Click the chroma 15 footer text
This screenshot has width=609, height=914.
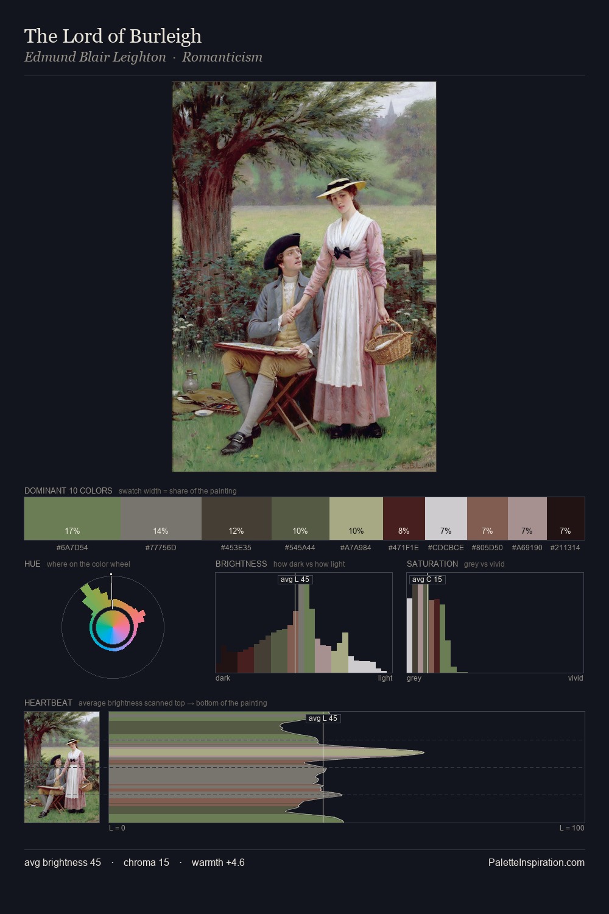coord(146,862)
